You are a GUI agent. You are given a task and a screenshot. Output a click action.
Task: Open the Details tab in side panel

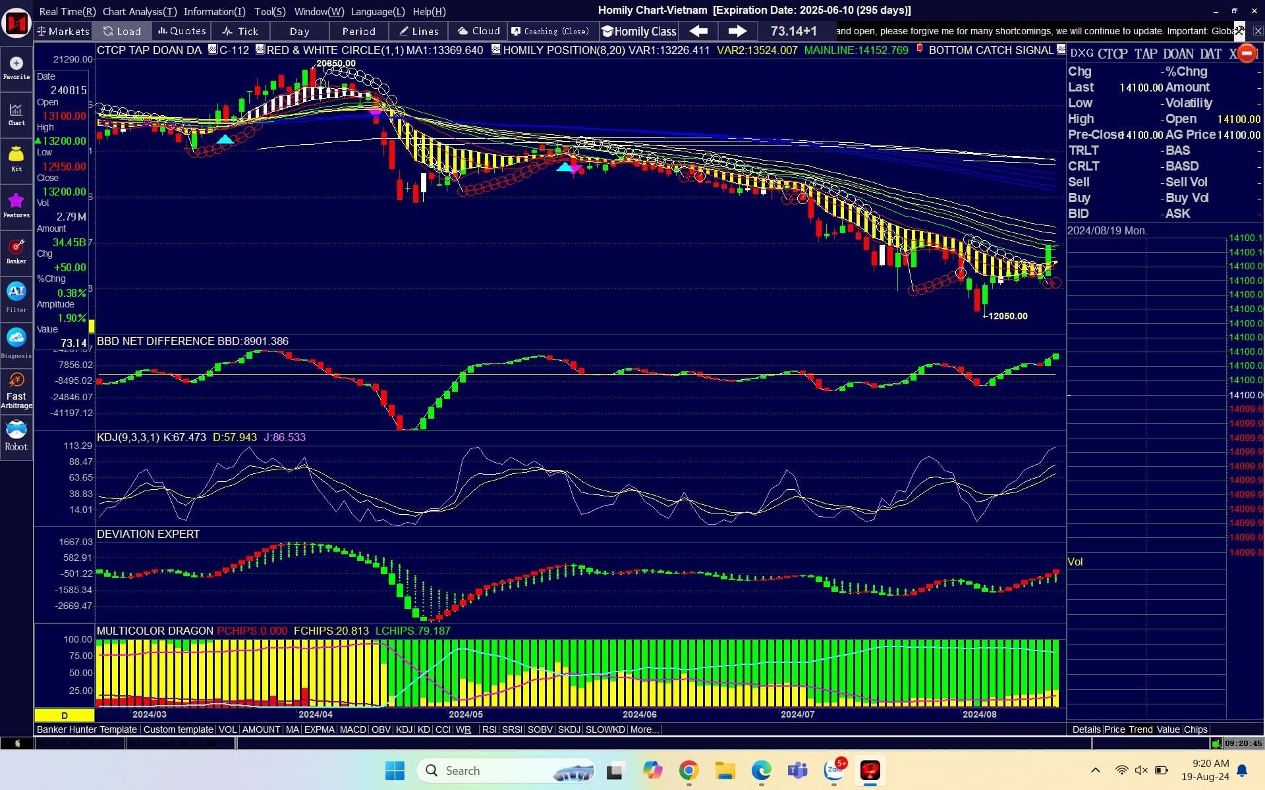coord(1086,729)
